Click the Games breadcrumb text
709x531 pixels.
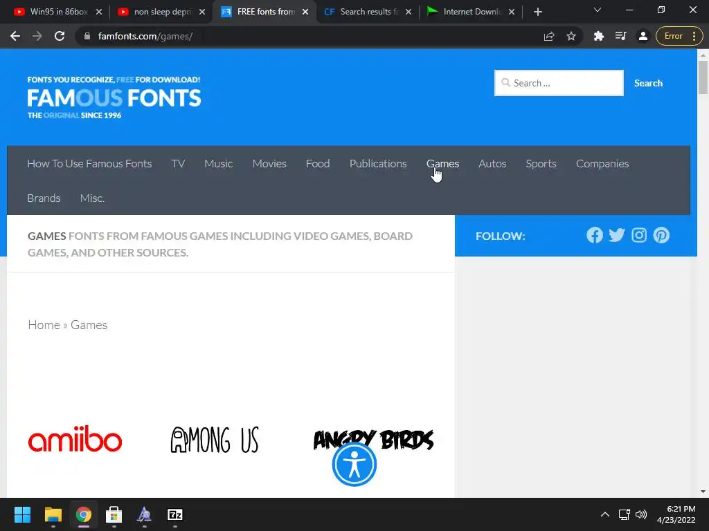tap(89, 325)
